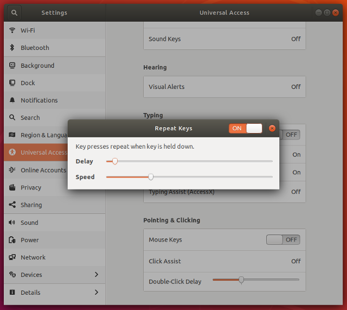
Task: Click the Speed slider handle
Action: [x=151, y=177]
